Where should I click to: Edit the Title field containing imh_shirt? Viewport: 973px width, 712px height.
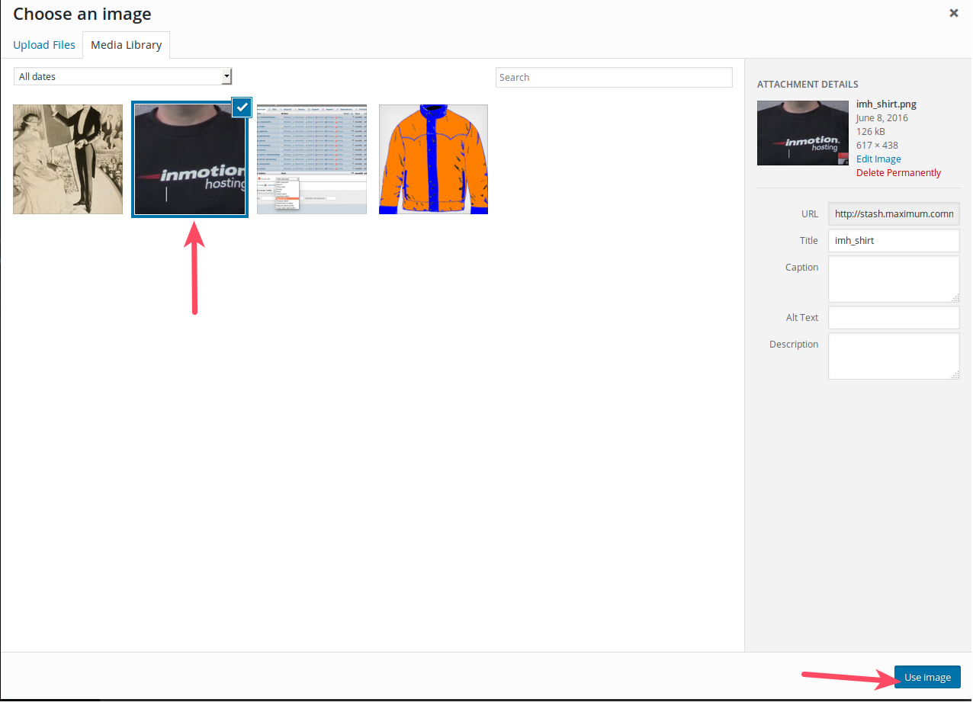coord(894,240)
